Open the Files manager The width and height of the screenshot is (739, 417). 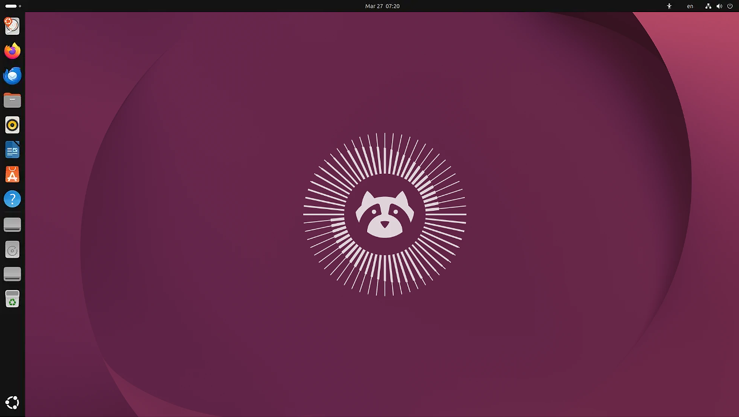coord(12,100)
